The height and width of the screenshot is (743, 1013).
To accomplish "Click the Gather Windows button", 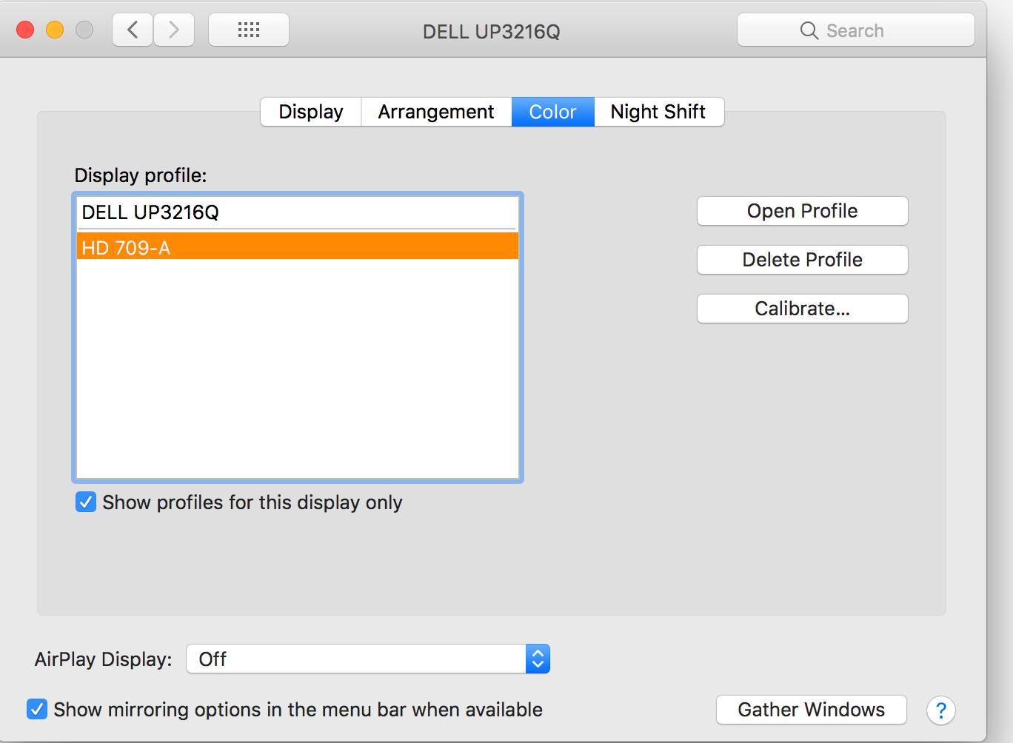I will tap(811, 710).
